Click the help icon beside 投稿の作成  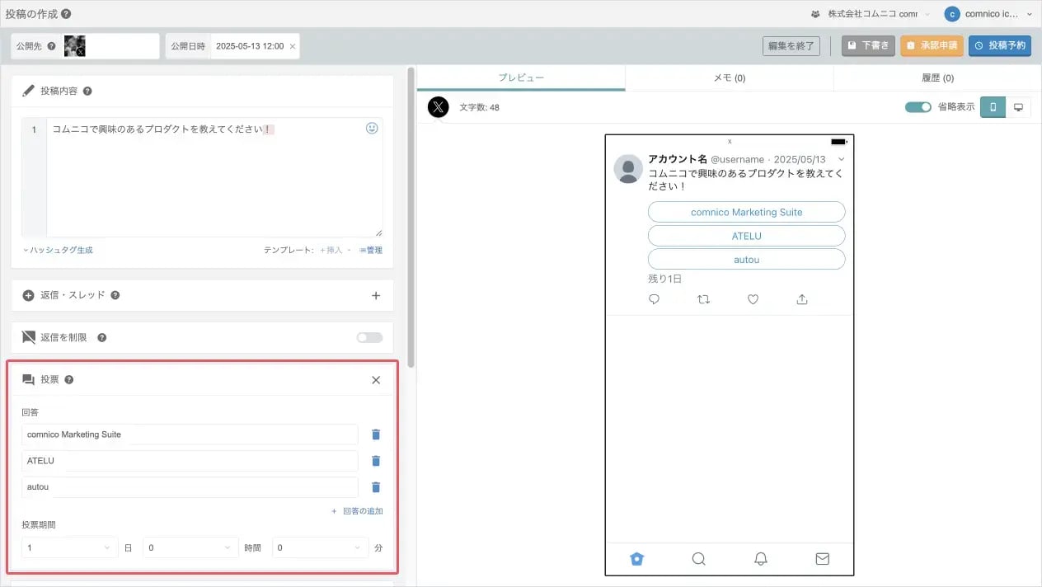tap(66, 14)
